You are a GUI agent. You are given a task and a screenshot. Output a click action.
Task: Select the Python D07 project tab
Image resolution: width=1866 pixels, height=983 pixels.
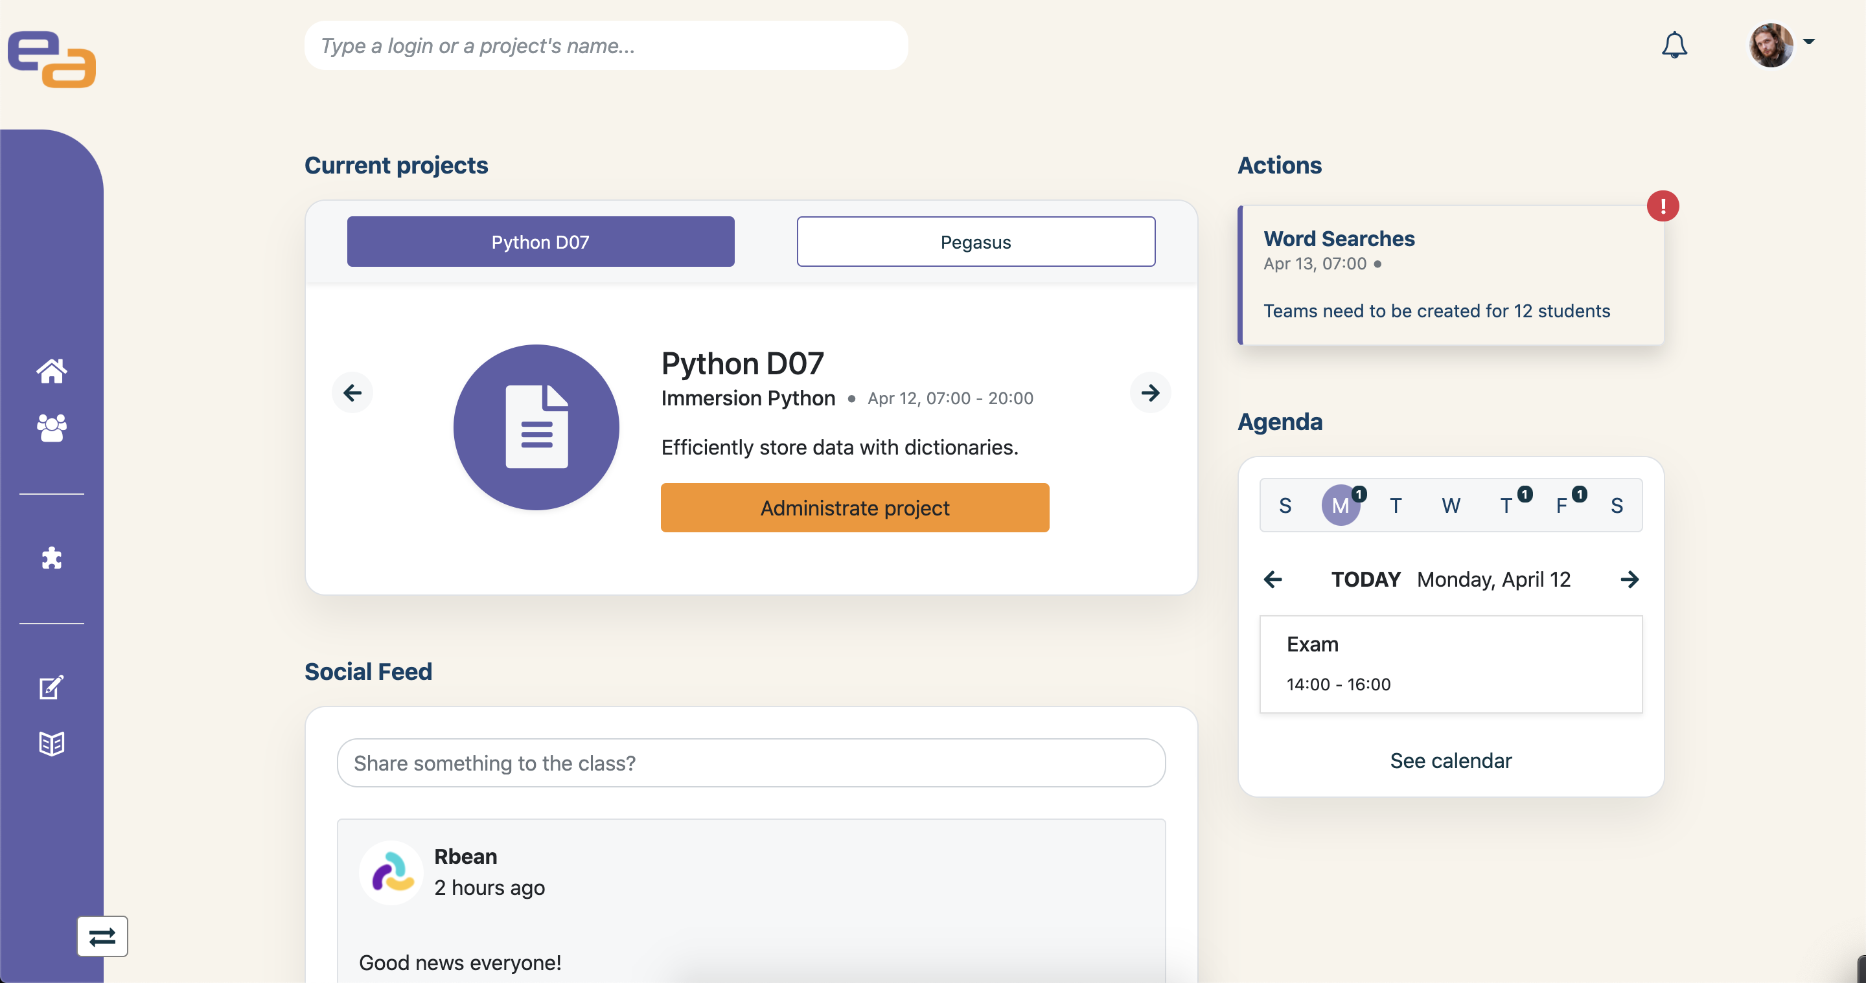point(540,242)
